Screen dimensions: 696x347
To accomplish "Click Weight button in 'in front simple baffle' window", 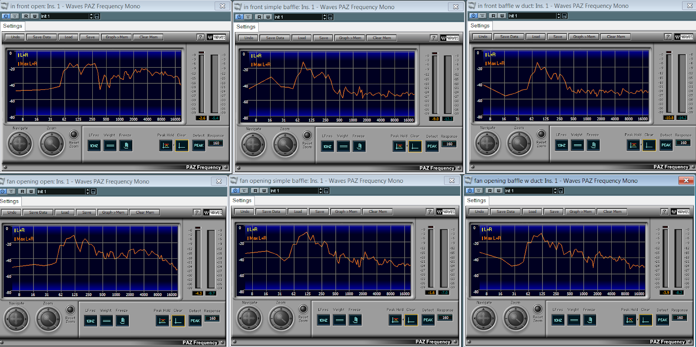I will (x=343, y=147).
